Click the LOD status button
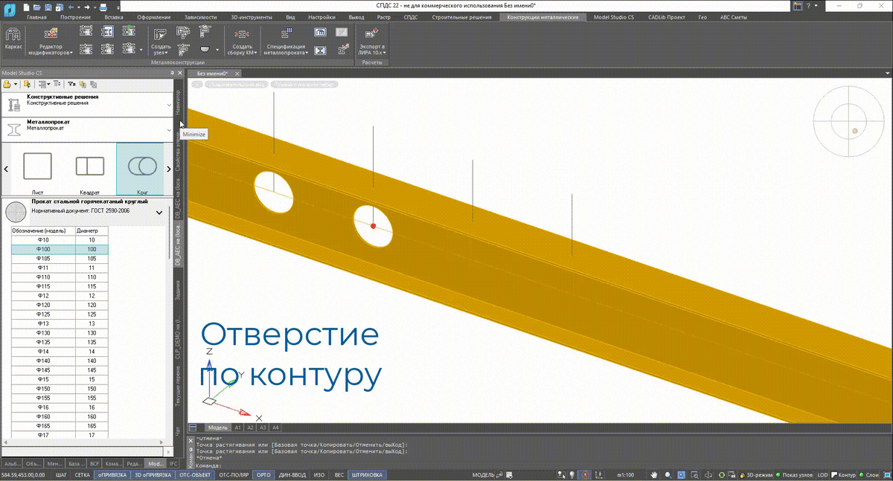This screenshot has width=893, height=481. tap(822, 474)
